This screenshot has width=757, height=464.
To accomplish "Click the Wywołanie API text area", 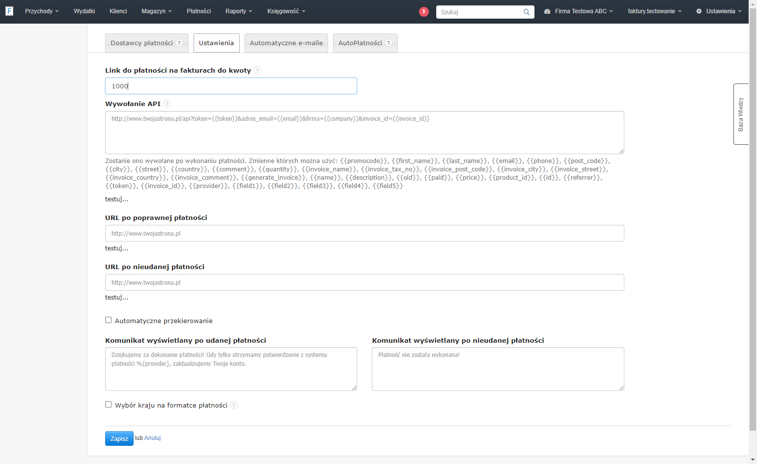I will pos(364,133).
